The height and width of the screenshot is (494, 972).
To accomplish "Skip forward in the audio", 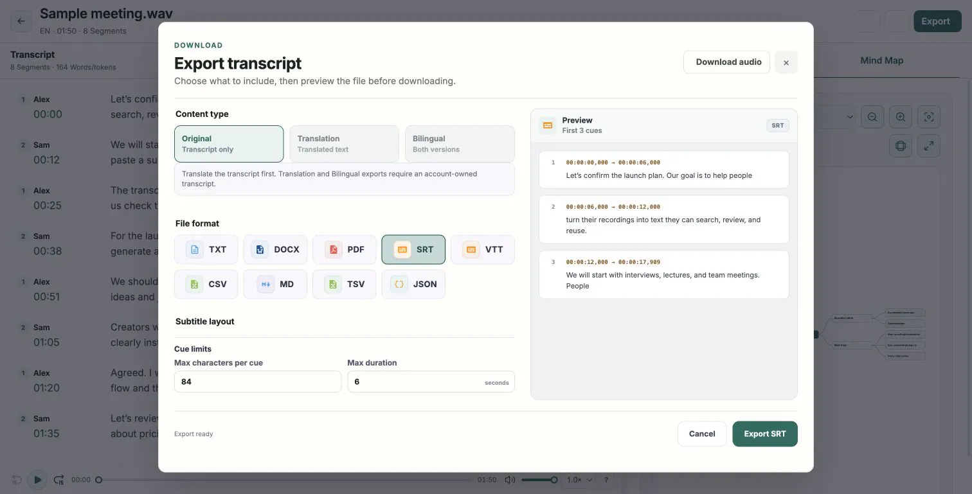I will (x=59, y=480).
